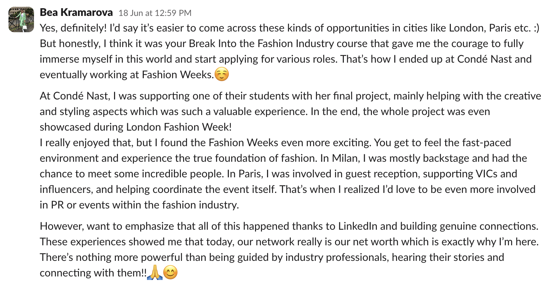Open the 18 Jun 12:59 PM timestamp

(155, 13)
